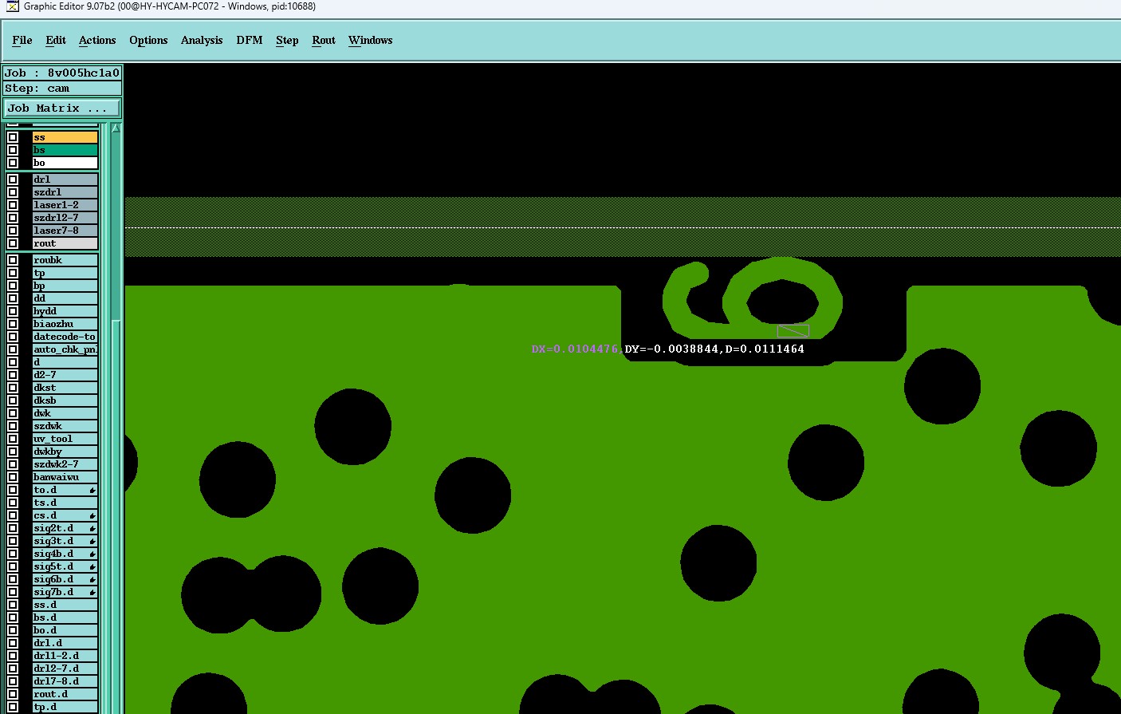
Task: Click the Job Matrix ... button
Action: pyautogui.click(x=63, y=108)
